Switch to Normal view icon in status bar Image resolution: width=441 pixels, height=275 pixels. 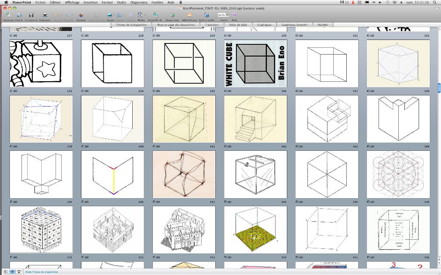pos(6,272)
